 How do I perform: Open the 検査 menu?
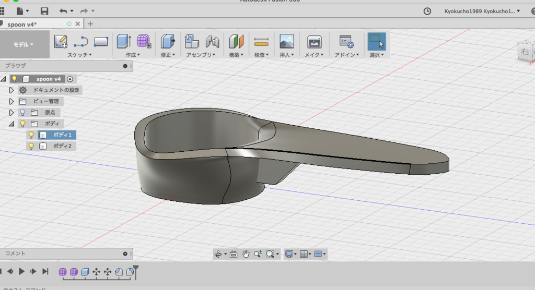pyautogui.click(x=261, y=55)
